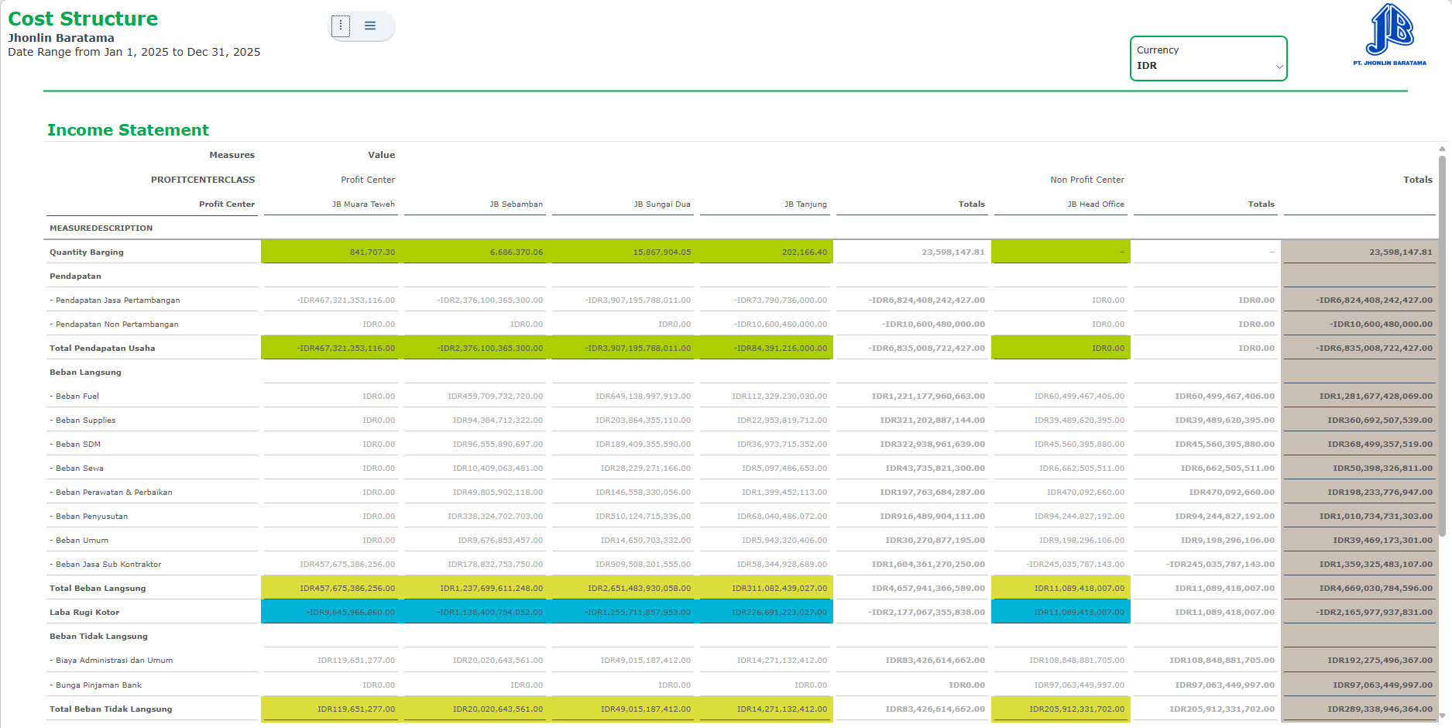Open the Currency IDR dropdown
The height and width of the screenshot is (728, 1452).
(x=1208, y=58)
